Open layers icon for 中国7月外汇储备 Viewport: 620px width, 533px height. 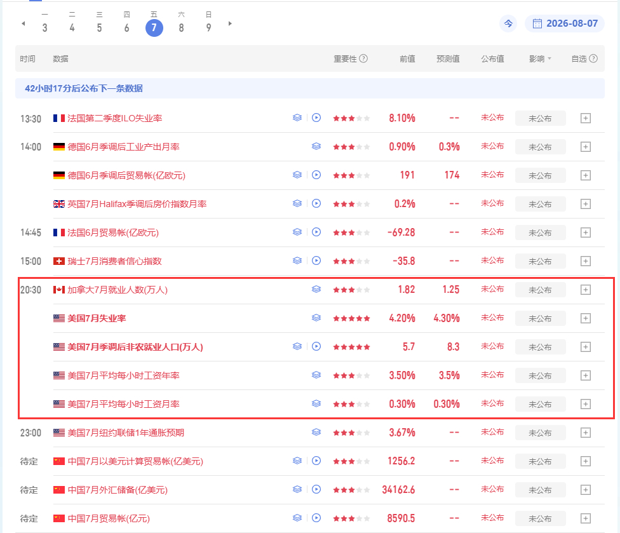297,490
